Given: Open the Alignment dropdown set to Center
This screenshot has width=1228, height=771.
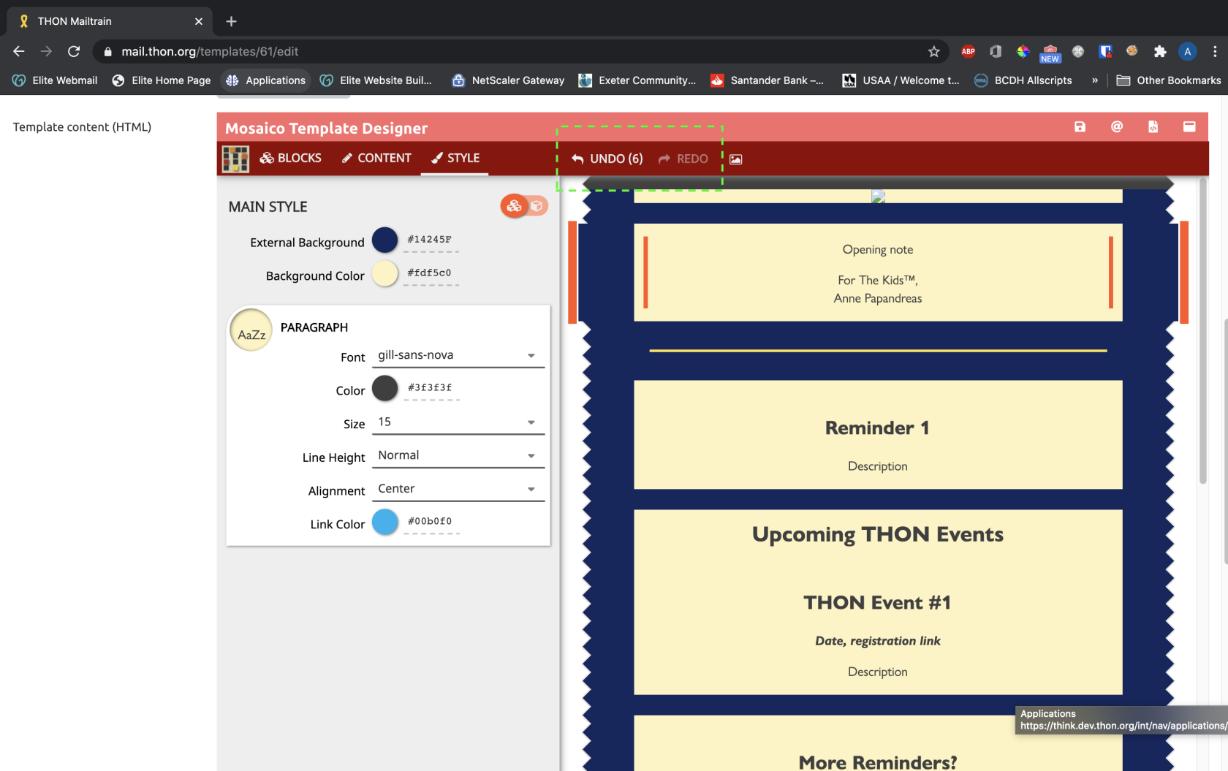Looking at the screenshot, I should 458,490.
